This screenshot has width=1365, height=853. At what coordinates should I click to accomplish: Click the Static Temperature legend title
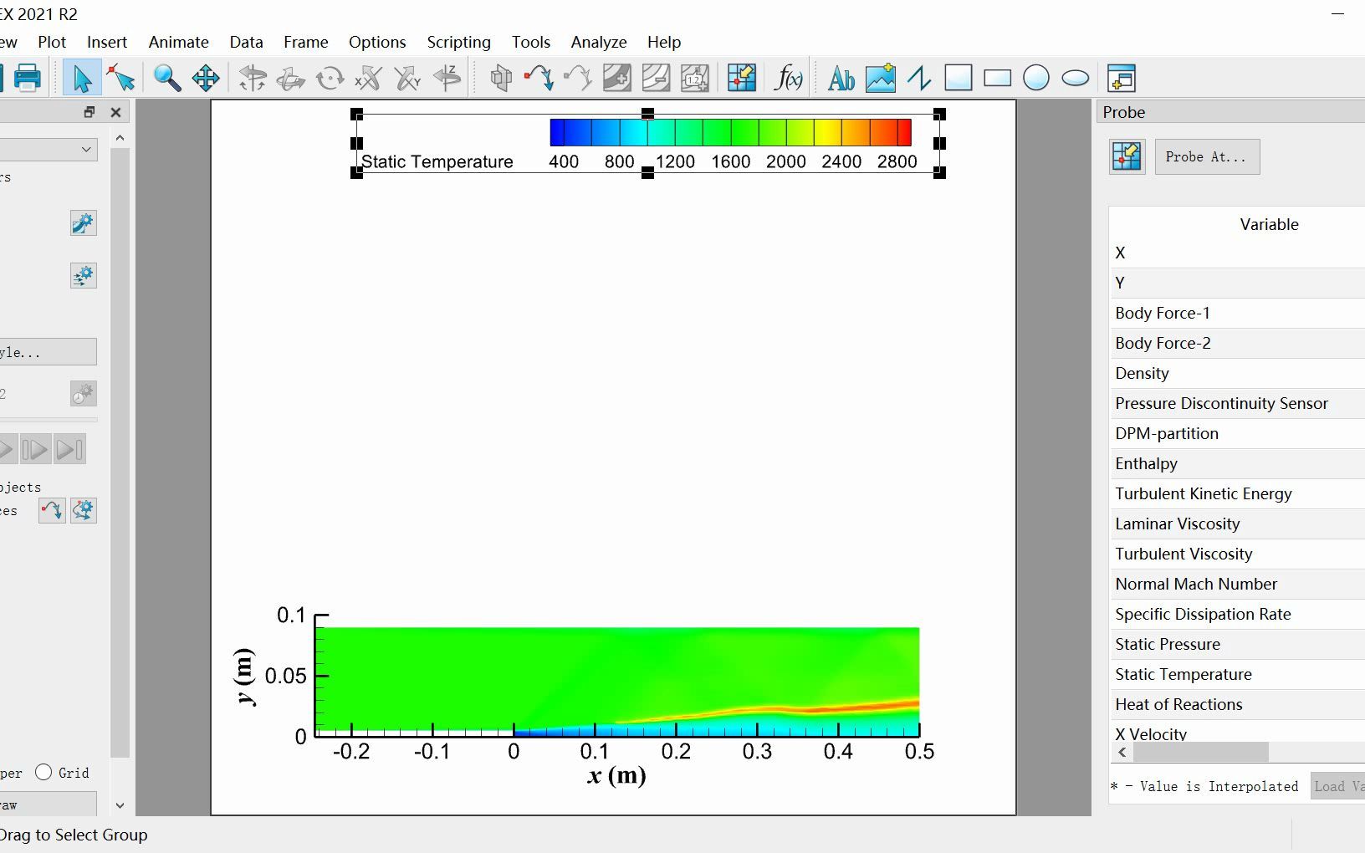coord(437,161)
